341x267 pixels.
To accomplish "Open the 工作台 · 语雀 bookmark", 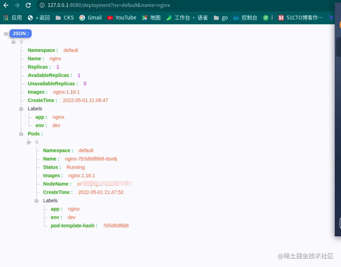I will tap(187, 18).
